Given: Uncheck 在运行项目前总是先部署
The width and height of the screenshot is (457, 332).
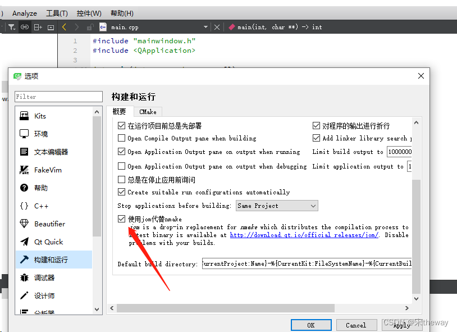Looking at the screenshot, I should 122,125.
